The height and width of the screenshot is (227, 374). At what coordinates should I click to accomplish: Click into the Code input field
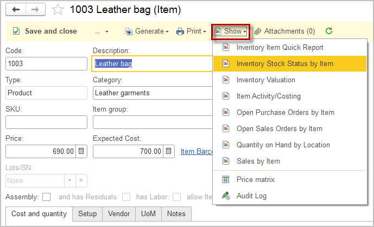[46, 63]
